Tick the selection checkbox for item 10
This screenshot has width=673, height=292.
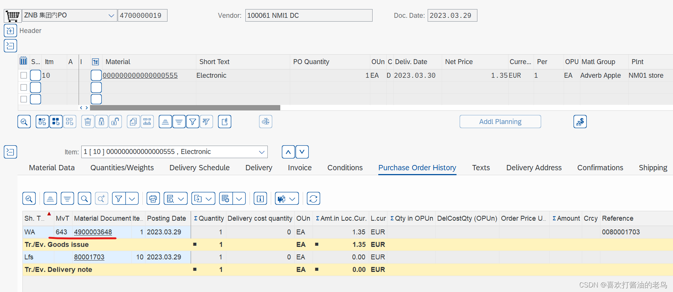point(24,75)
